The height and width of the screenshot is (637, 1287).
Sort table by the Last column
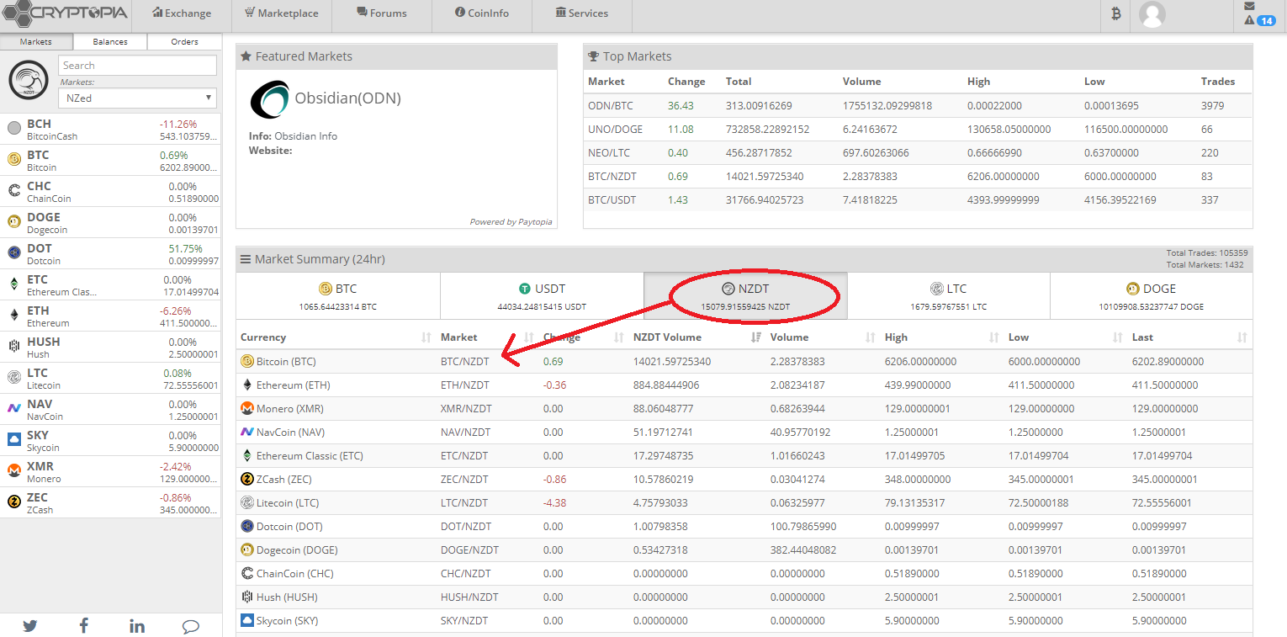1189,337
